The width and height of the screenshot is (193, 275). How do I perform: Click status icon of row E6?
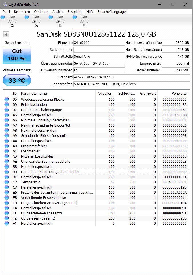(7, 192)
